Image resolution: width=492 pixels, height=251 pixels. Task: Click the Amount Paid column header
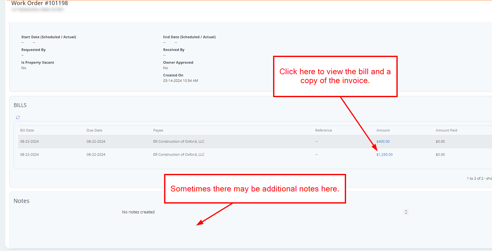coord(446,130)
